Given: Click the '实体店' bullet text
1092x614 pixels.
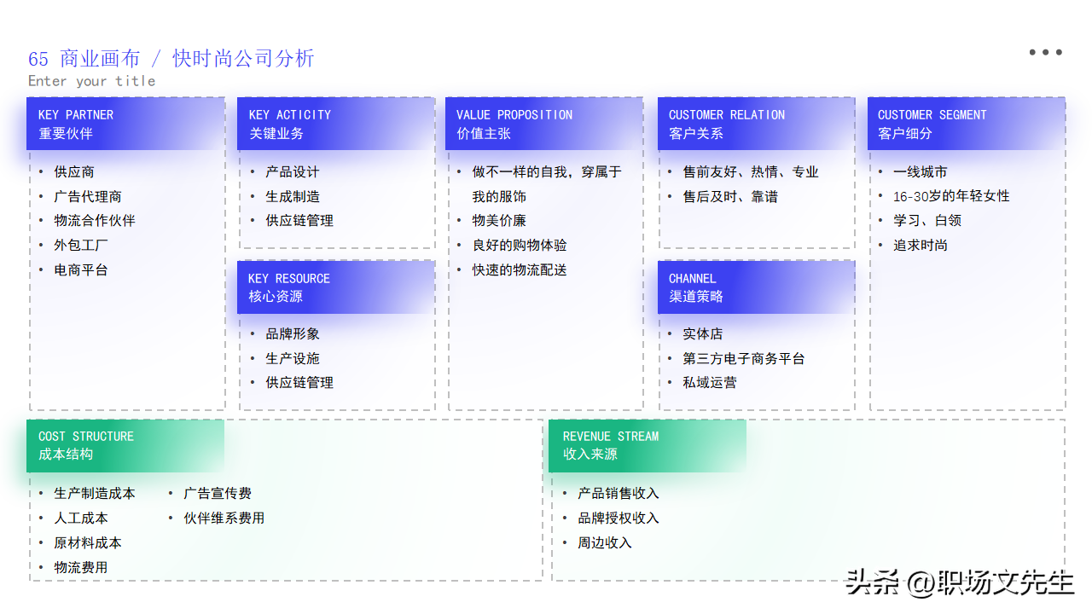Looking at the screenshot, I should [x=703, y=334].
